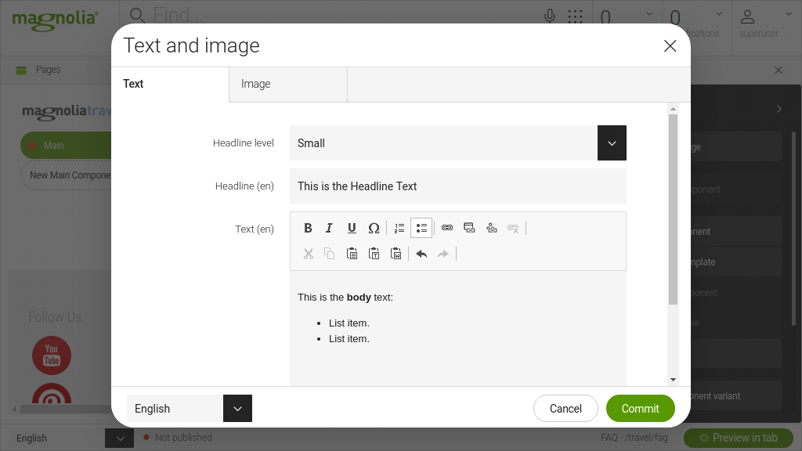Expand superuser menu chevron
Screen dimensions: 802x451
[789, 14]
